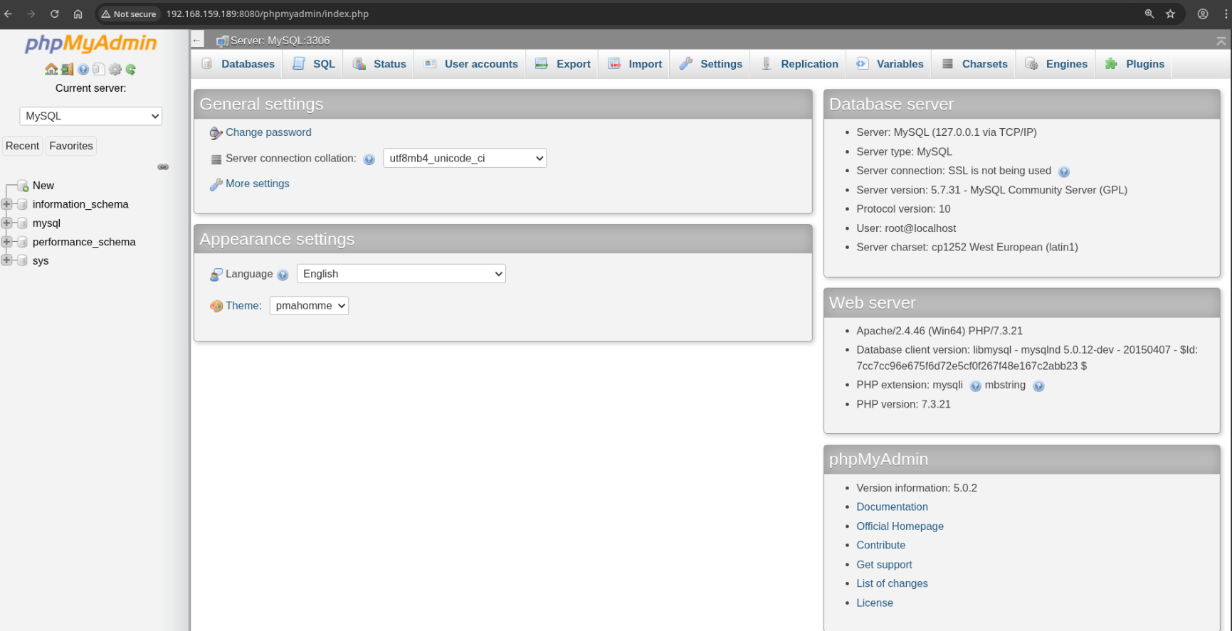The width and height of the screenshot is (1232, 631).
Task: Open the Theme pmahomme dropdown
Action: click(x=309, y=306)
